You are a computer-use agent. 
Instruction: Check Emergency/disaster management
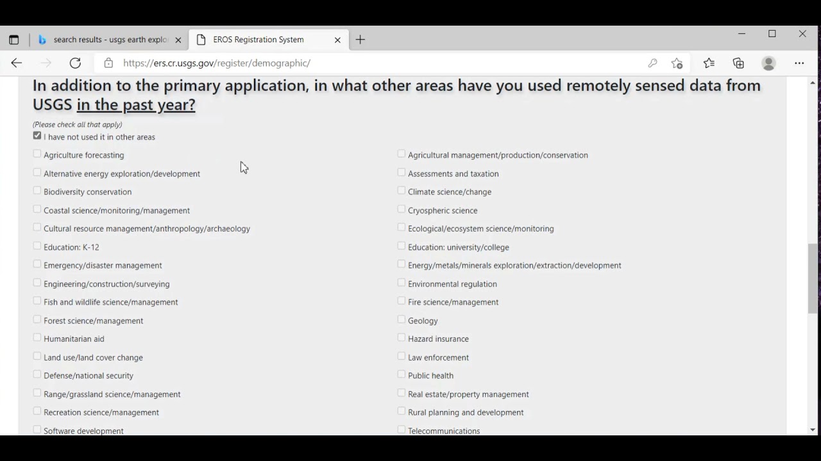pyautogui.click(x=37, y=264)
